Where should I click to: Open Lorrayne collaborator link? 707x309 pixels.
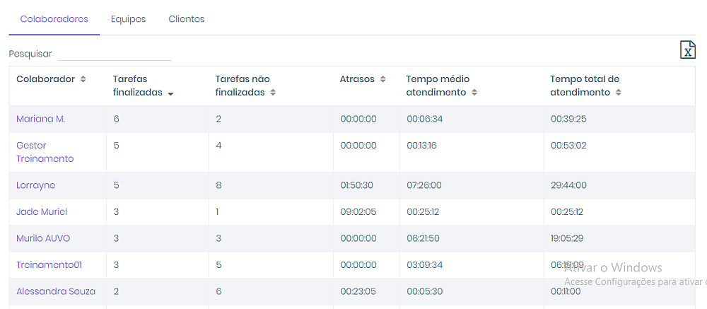coord(35,185)
